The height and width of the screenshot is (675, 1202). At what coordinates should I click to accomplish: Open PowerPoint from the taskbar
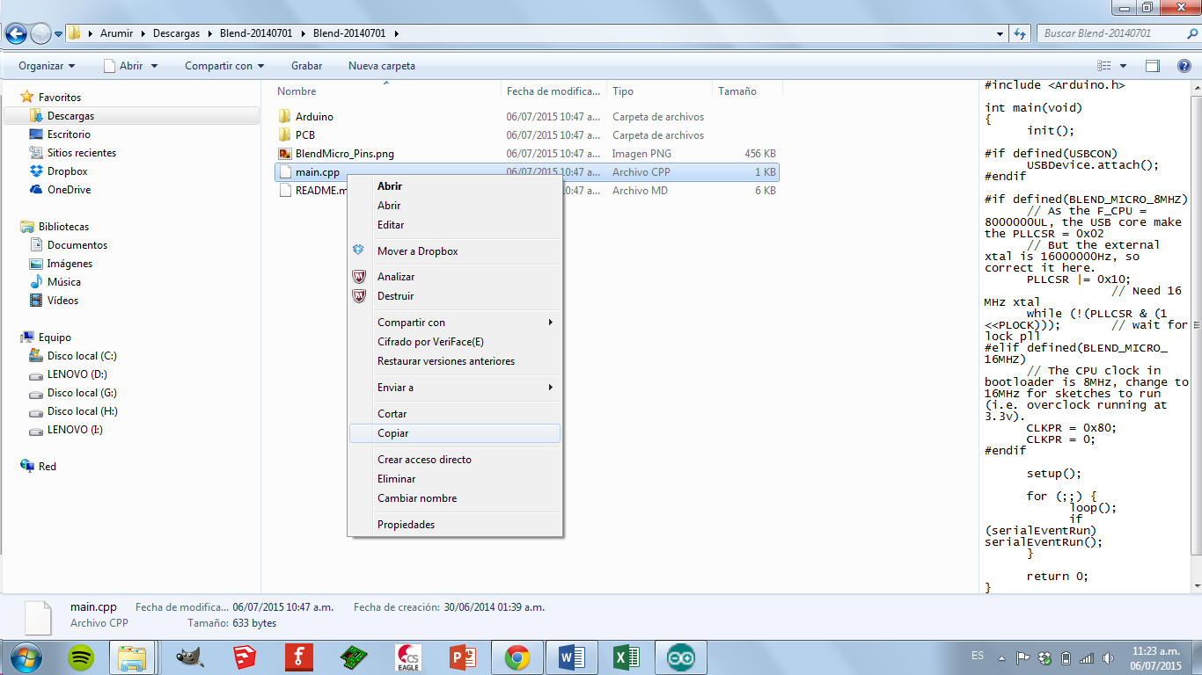463,657
